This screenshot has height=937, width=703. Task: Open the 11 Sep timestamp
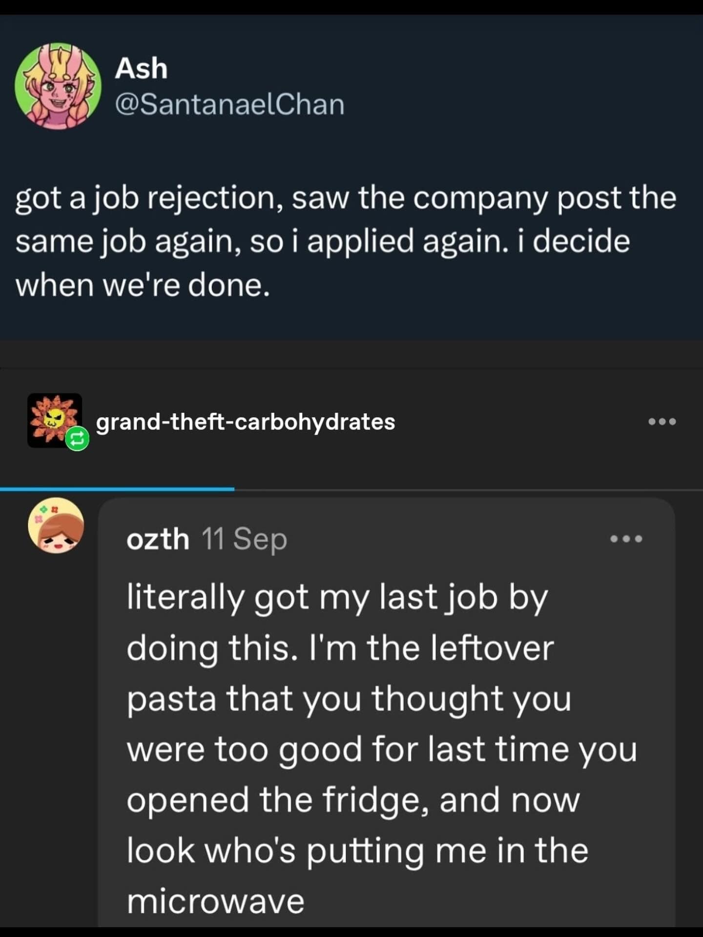pyautogui.click(x=244, y=539)
